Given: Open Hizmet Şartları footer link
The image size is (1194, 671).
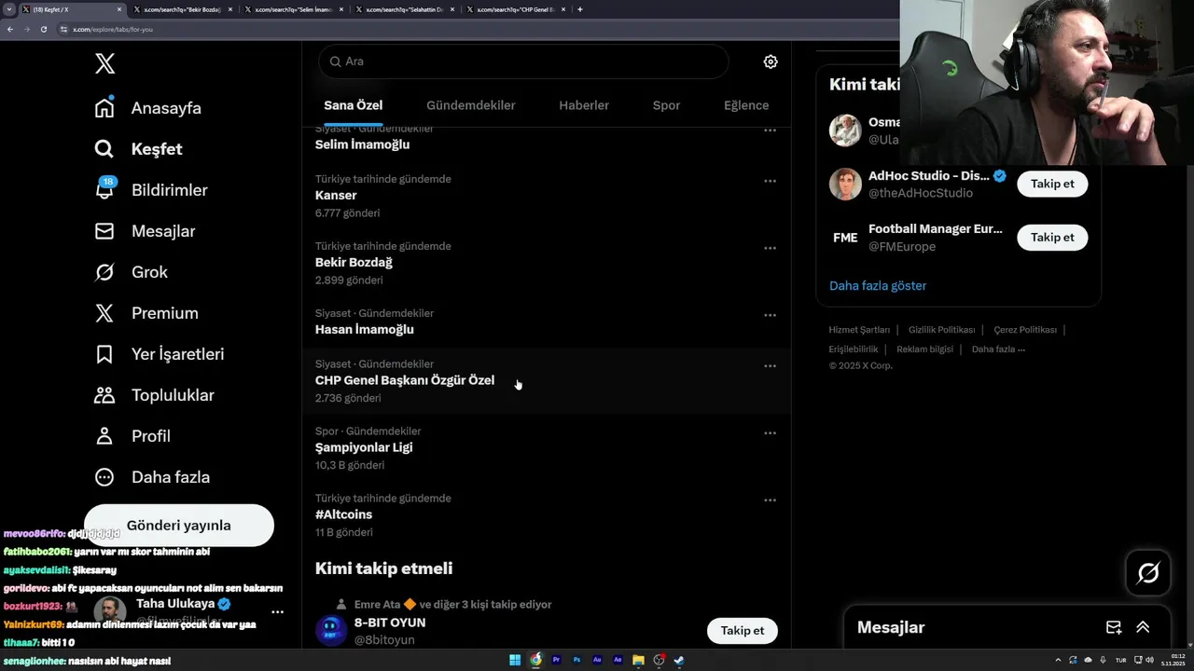Looking at the screenshot, I should coord(859,330).
